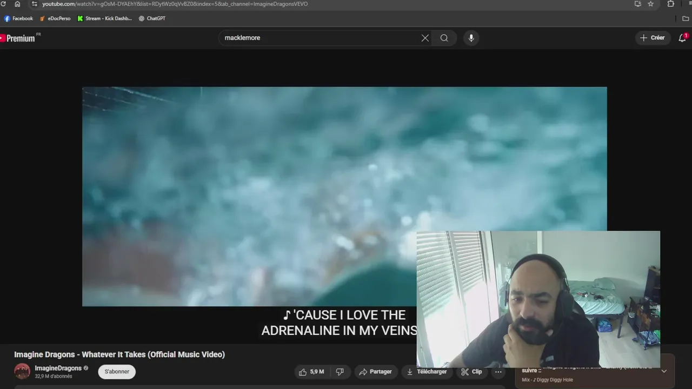Click the install app icon in address bar
The image size is (692, 389).
(x=637, y=4)
